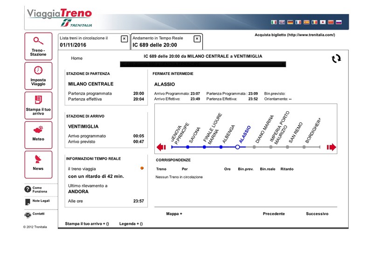Select Stampa il tuo arrivo icon
Viewport: 373px width, 263px height.
[38, 100]
